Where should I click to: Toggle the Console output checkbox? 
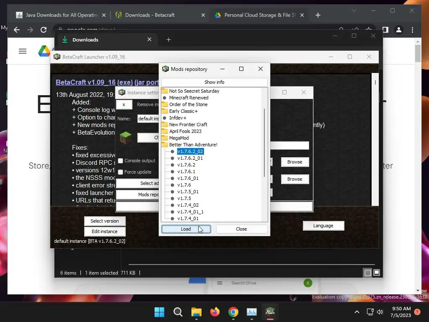coord(120,161)
